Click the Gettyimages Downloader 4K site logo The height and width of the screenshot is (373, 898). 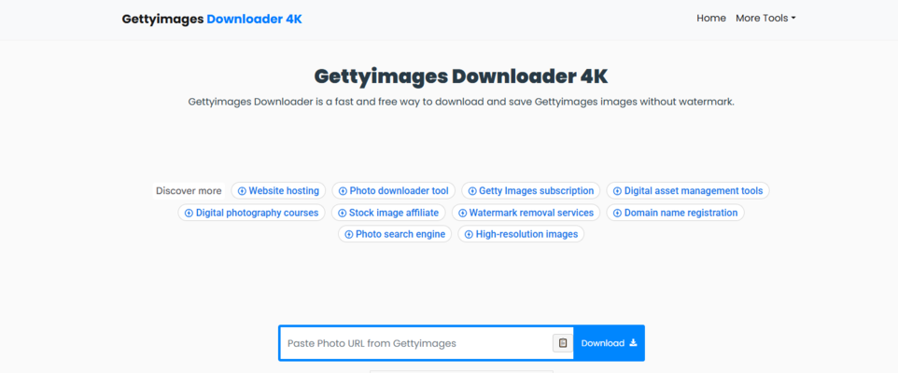point(212,19)
